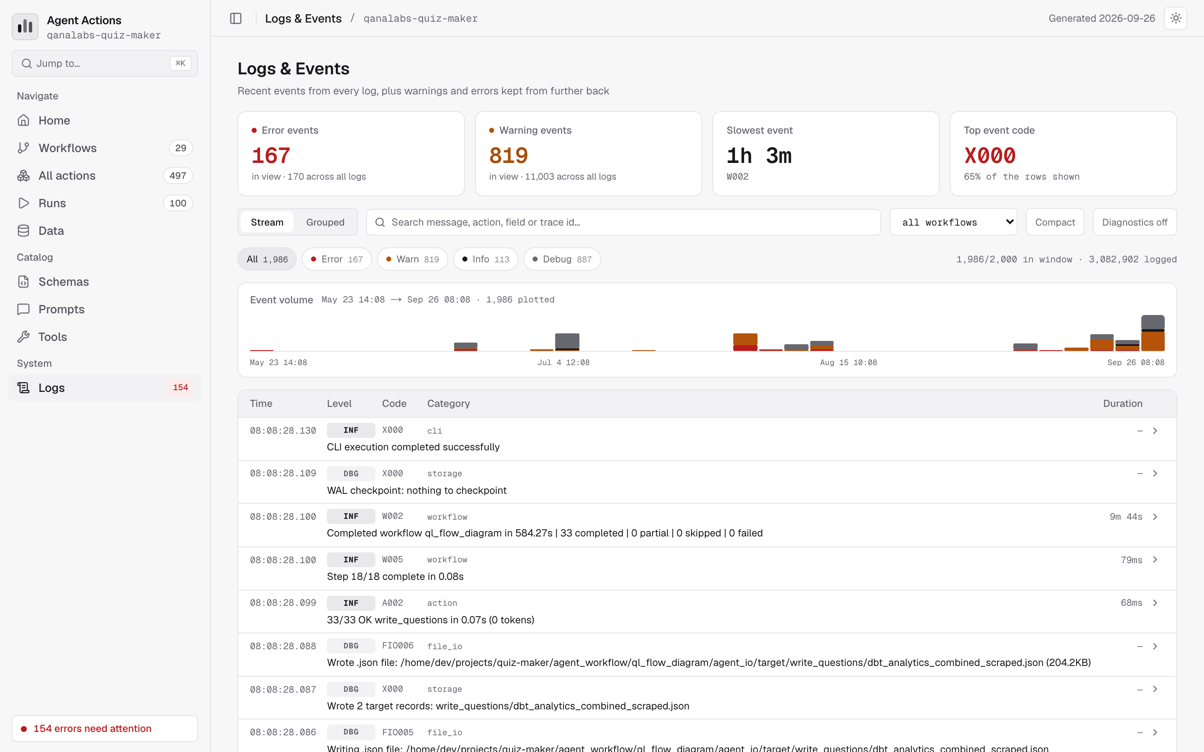The width and height of the screenshot is (1204, 752).
Task: Click the 154 errors need attention banner
Action: click(x=105, y=729)
